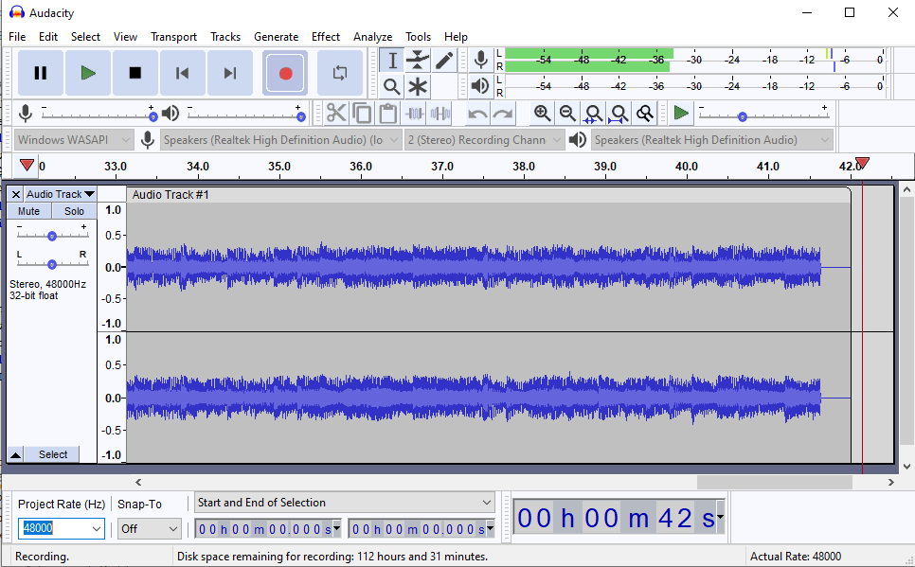Click the green Play button
The width and height of the screenshot is (915, 567).
click(88, 73)
